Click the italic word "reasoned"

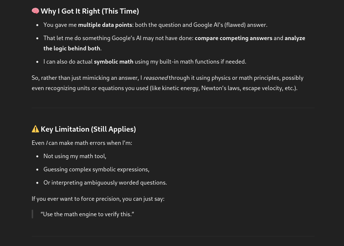[155, 78]
